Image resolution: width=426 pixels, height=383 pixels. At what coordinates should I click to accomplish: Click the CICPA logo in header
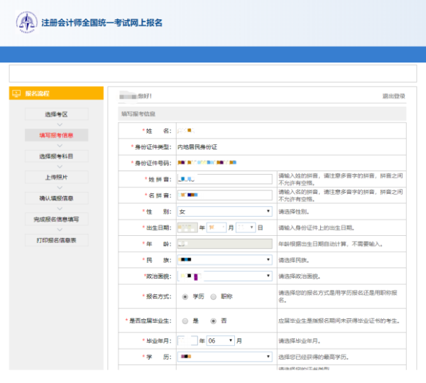[28, 22]
